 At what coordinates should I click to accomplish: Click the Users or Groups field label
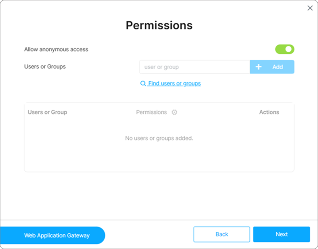45,66
